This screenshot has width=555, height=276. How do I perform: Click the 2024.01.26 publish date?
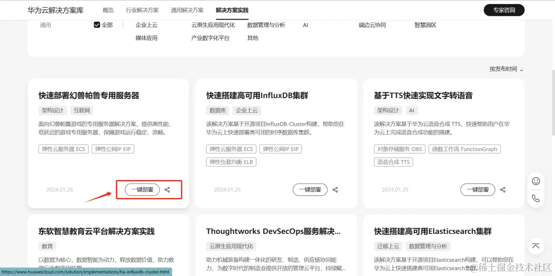(x=60, y=190)
